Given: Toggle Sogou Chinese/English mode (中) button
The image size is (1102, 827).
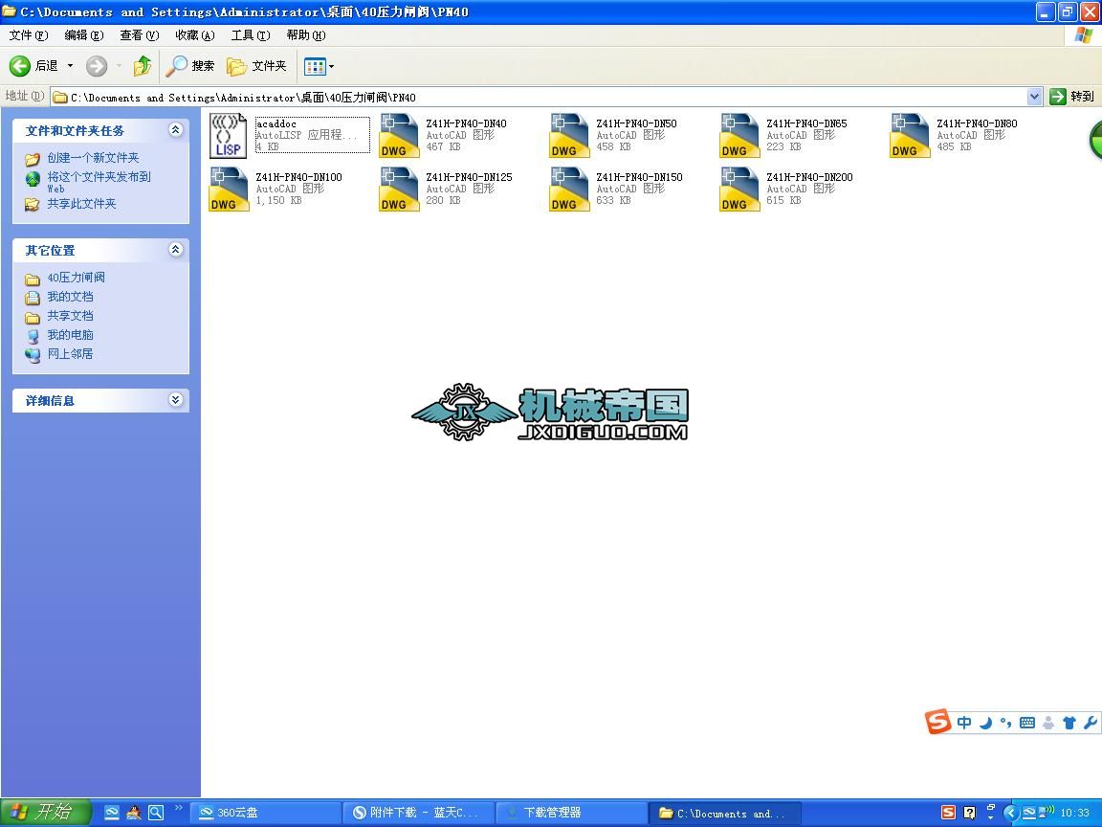Looking at the screenshot, I should point(964,723).
